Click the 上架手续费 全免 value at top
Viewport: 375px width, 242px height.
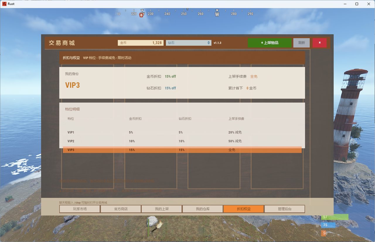tap(254, 76)
